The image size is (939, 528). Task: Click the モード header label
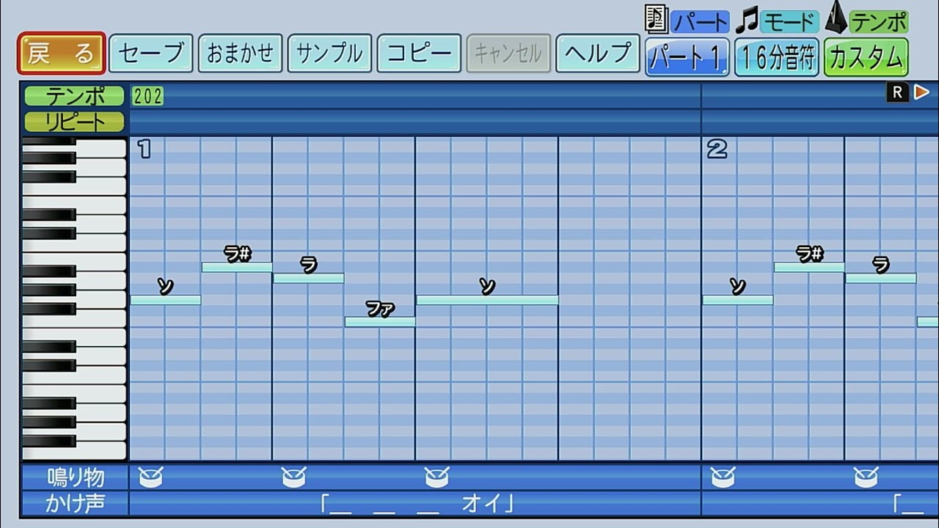point(789,22)
